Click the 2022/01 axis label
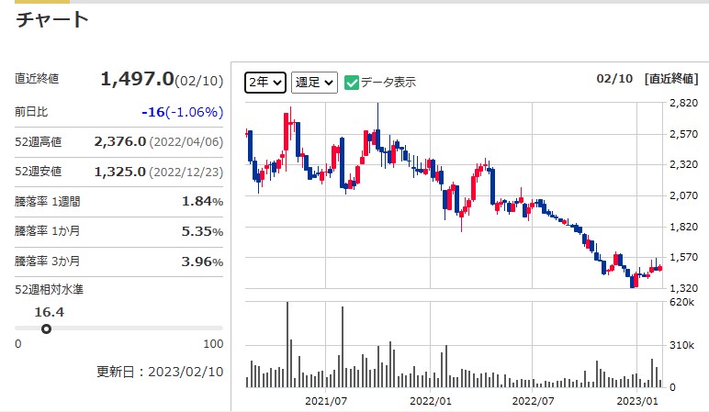Screen dimensions: 709x412 click(431, 401)
